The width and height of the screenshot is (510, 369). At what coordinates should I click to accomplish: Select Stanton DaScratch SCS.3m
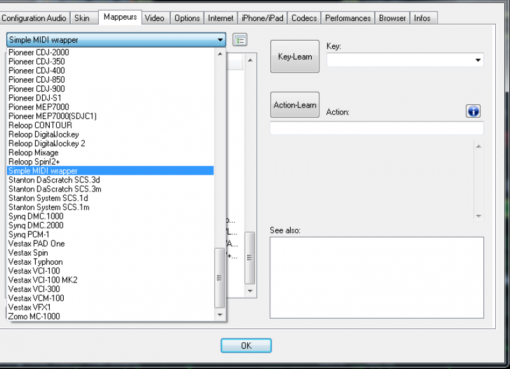(x=110, y=188)
